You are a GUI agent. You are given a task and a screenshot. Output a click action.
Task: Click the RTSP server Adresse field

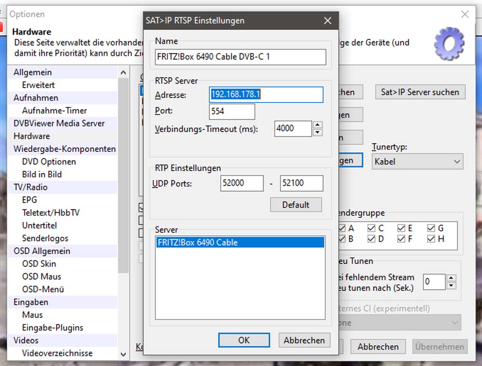266,95
